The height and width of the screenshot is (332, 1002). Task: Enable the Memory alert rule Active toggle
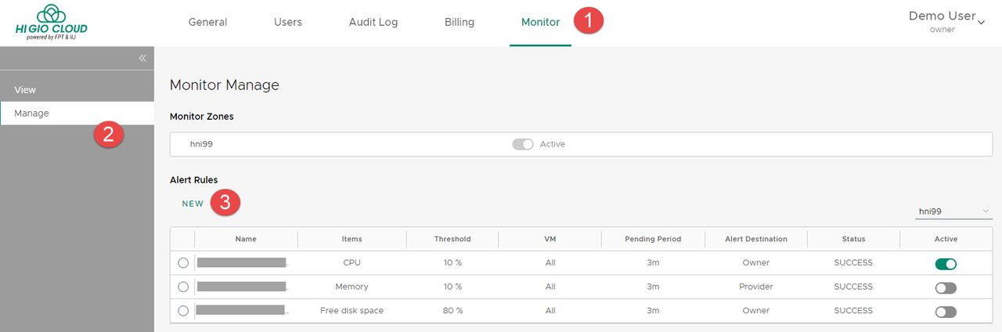(946, 287)
